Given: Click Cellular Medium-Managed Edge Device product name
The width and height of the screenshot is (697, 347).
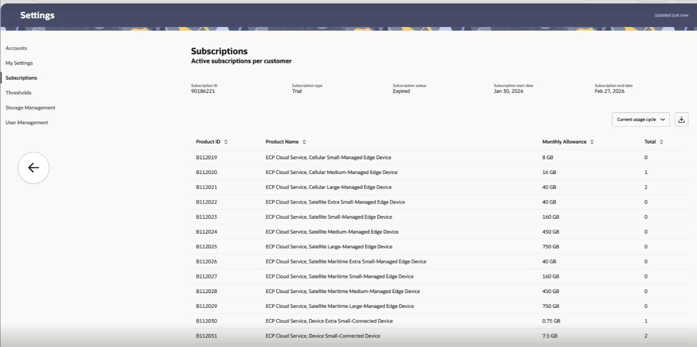Looking at the screenshot, I should click(331, 172).
